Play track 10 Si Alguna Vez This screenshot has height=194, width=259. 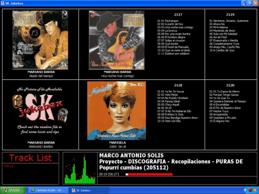pos(219,121)
